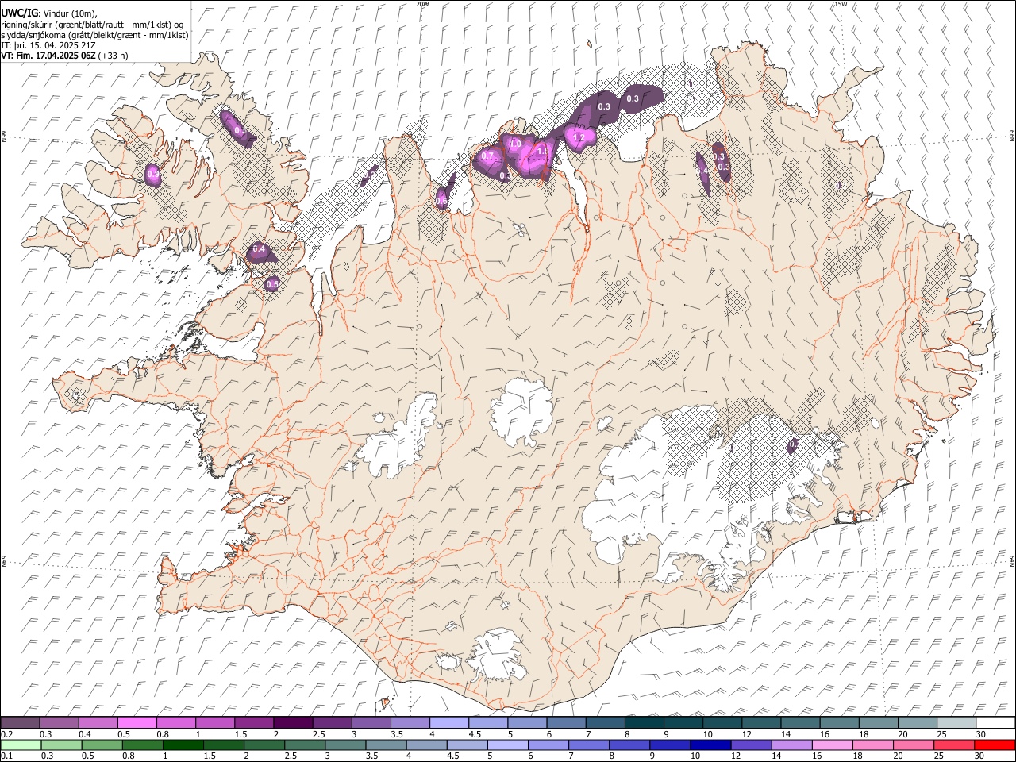
Task: Click the '0.1' label under the lower scale
Action: 6,756
